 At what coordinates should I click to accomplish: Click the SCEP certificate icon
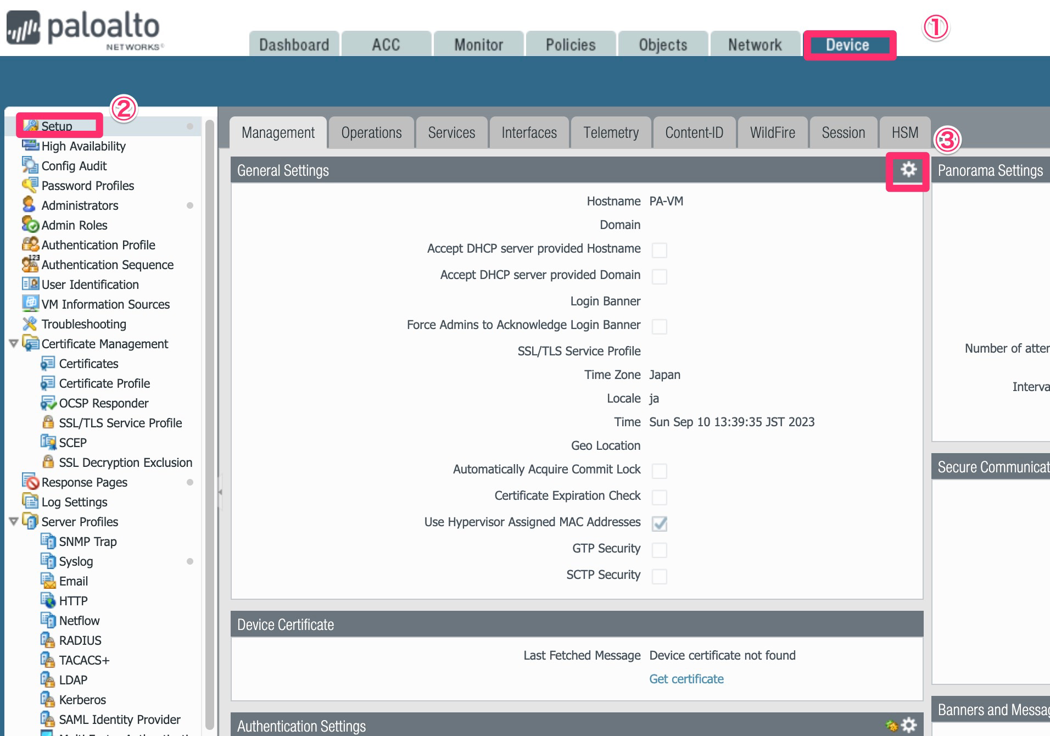(x=48, y=443)
